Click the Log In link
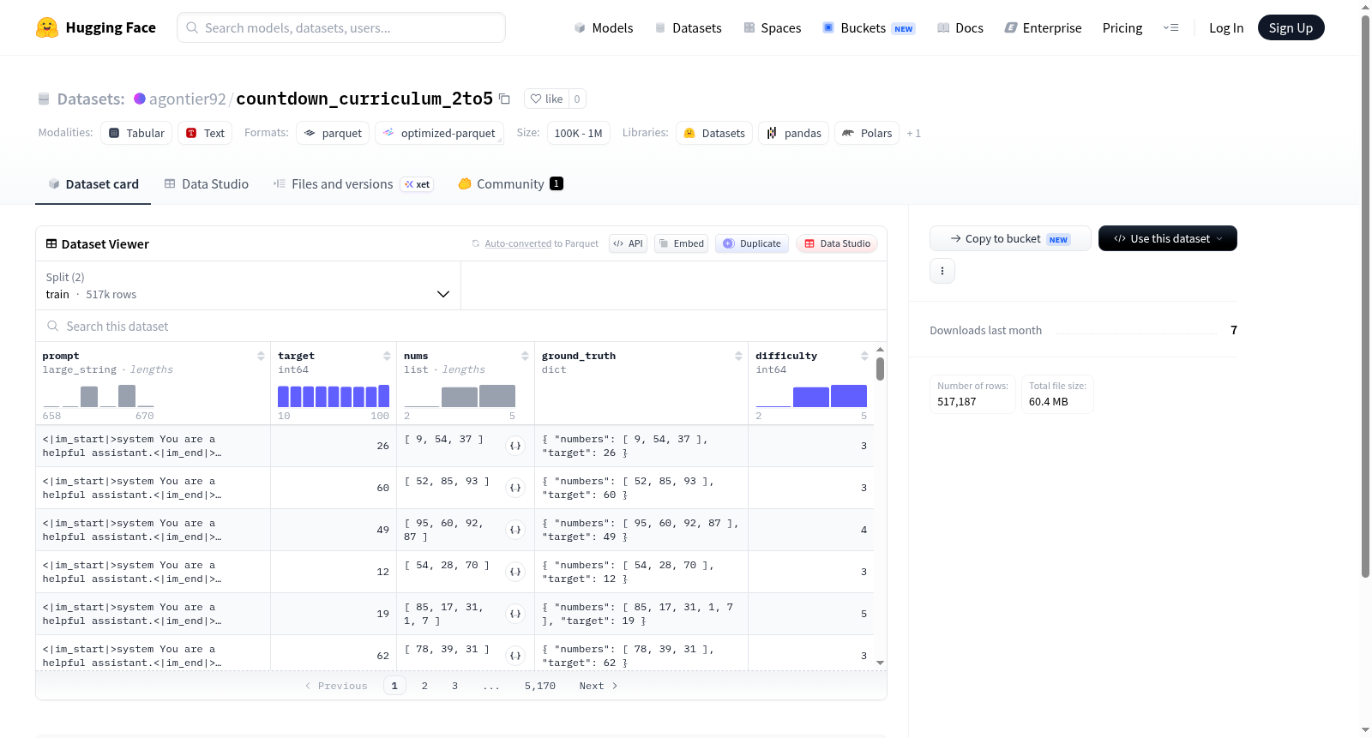 (x=1226, y=28)
